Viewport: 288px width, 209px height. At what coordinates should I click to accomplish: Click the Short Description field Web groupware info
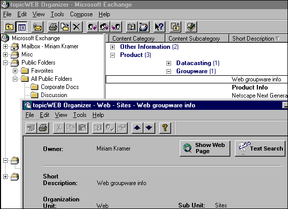tap(122, 183)
